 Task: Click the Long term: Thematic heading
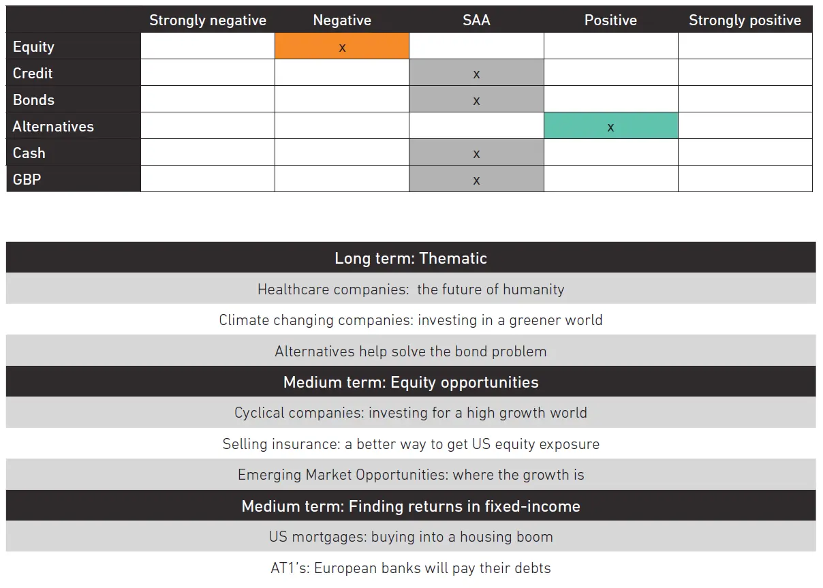pos(411,258)
